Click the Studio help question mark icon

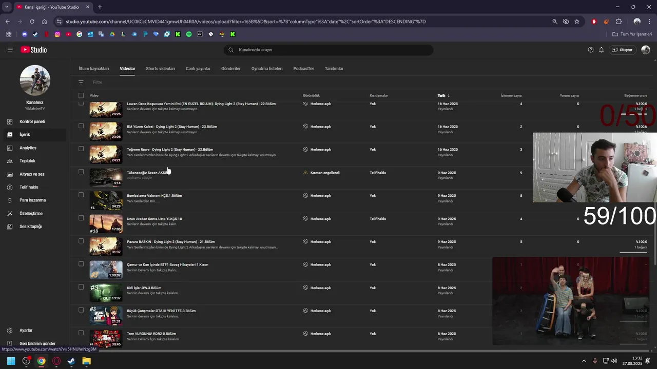(x=591, y=50)
